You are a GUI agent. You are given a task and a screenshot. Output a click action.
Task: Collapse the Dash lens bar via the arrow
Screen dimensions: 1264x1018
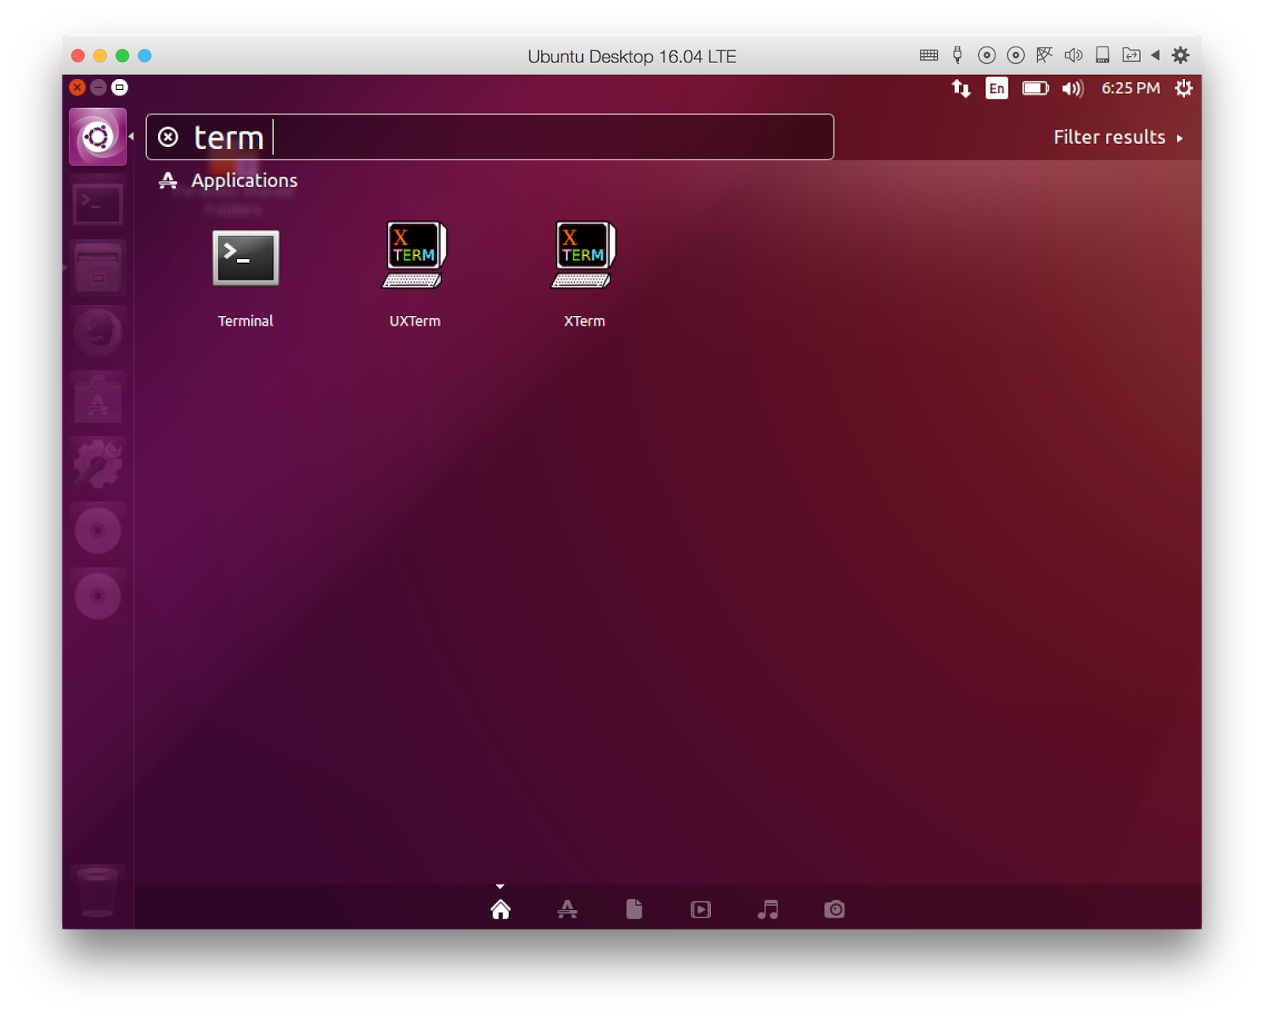point(499,886)
